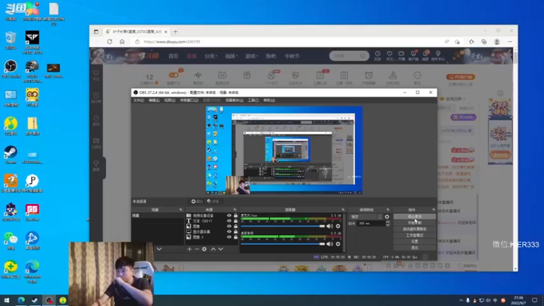Select the scene entry in scenes list
Image resolution: width=544 pixels, height=306 pixels.
pyautogui.click(x=158, y=216)
